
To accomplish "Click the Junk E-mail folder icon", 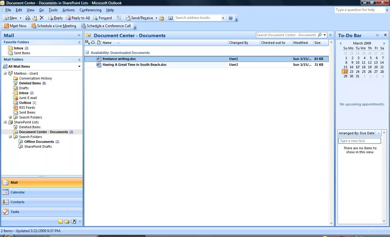I will (x=16, y=98).
